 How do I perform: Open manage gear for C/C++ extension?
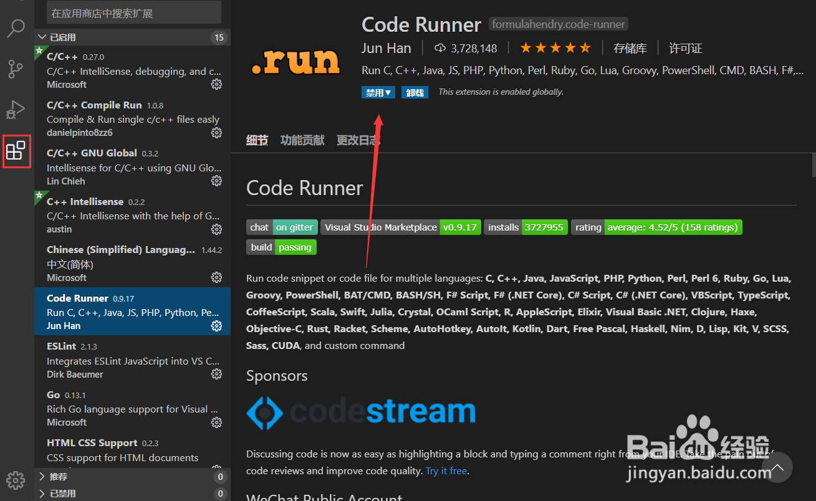(x=216, y=84)
